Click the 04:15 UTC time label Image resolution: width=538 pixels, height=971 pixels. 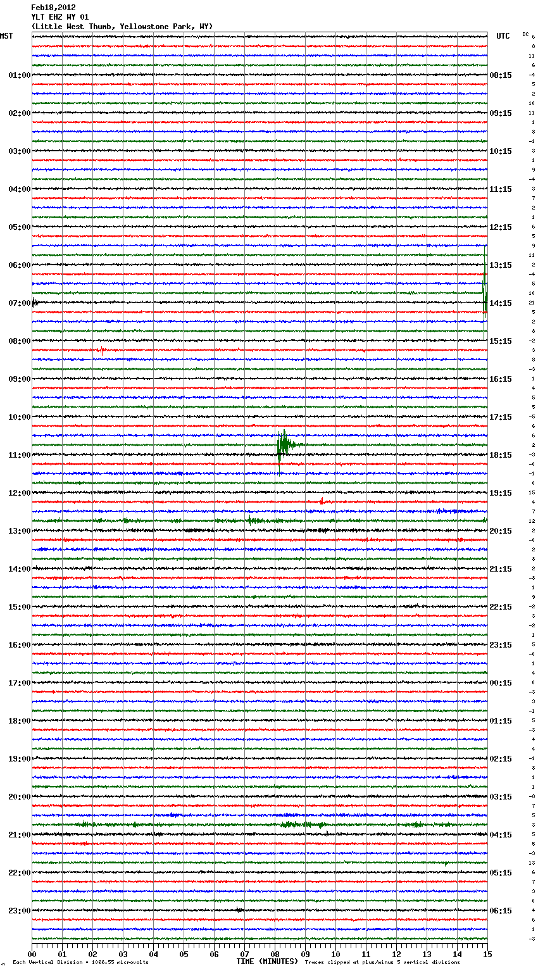coord(501,835)
